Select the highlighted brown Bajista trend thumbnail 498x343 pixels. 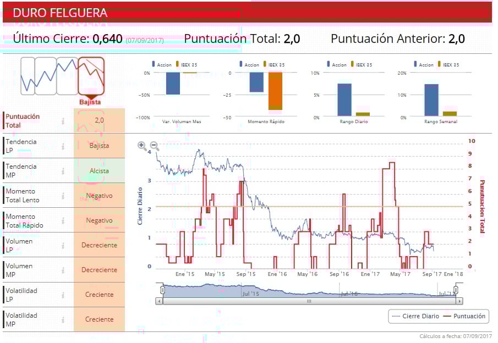click(x=91, y=76)
